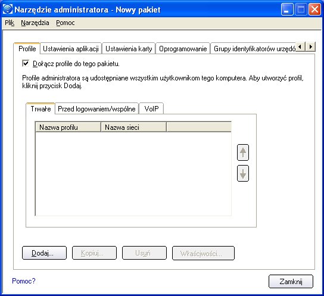
Task: Open the Pomoc? help link
Action: [24, 281]
